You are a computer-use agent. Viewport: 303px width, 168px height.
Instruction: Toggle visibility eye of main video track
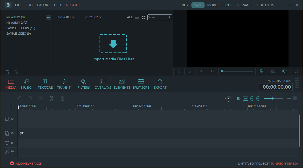click(x=12, y=119)
